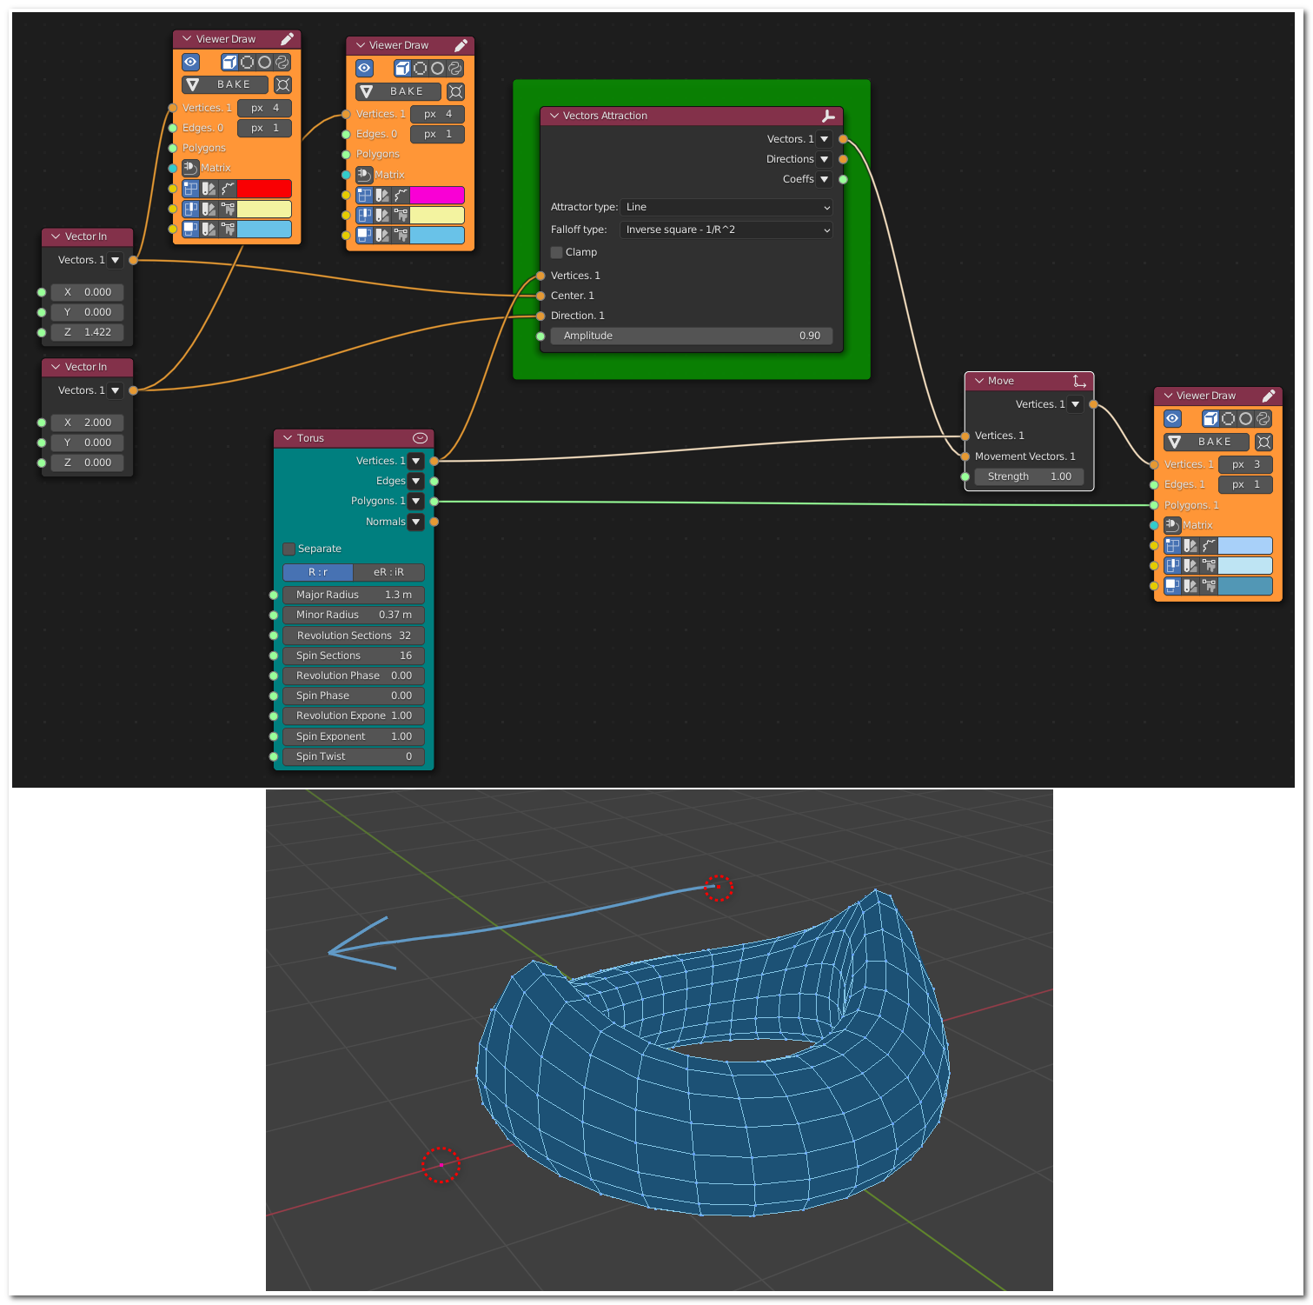The height and width of the screenshot is (1305, 1313).
Task: Click the pencil icon on the magenta Viewer Draw node
Action: (x=461, y=45)
